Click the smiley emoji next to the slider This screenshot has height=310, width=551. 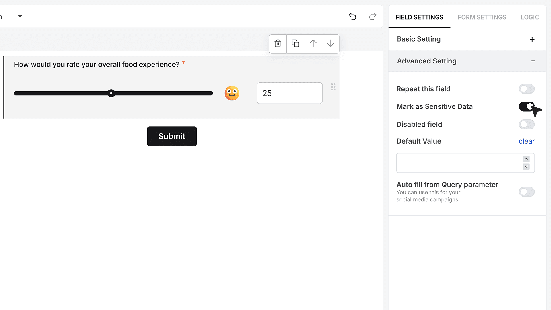coord(232,93)
